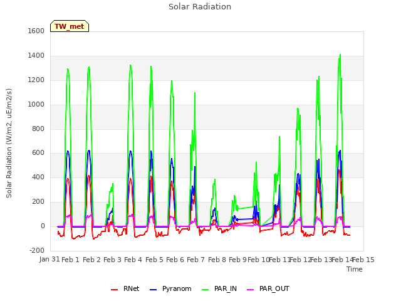Toggle the Pyranom series in the legend
This screenshot has width=401, height=301.
point(170,289)
